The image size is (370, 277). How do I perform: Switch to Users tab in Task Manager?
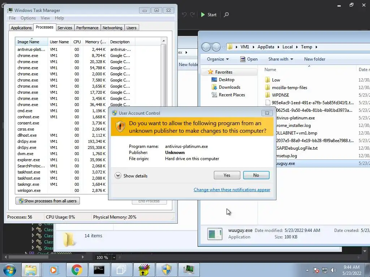[x=132, y=28]
